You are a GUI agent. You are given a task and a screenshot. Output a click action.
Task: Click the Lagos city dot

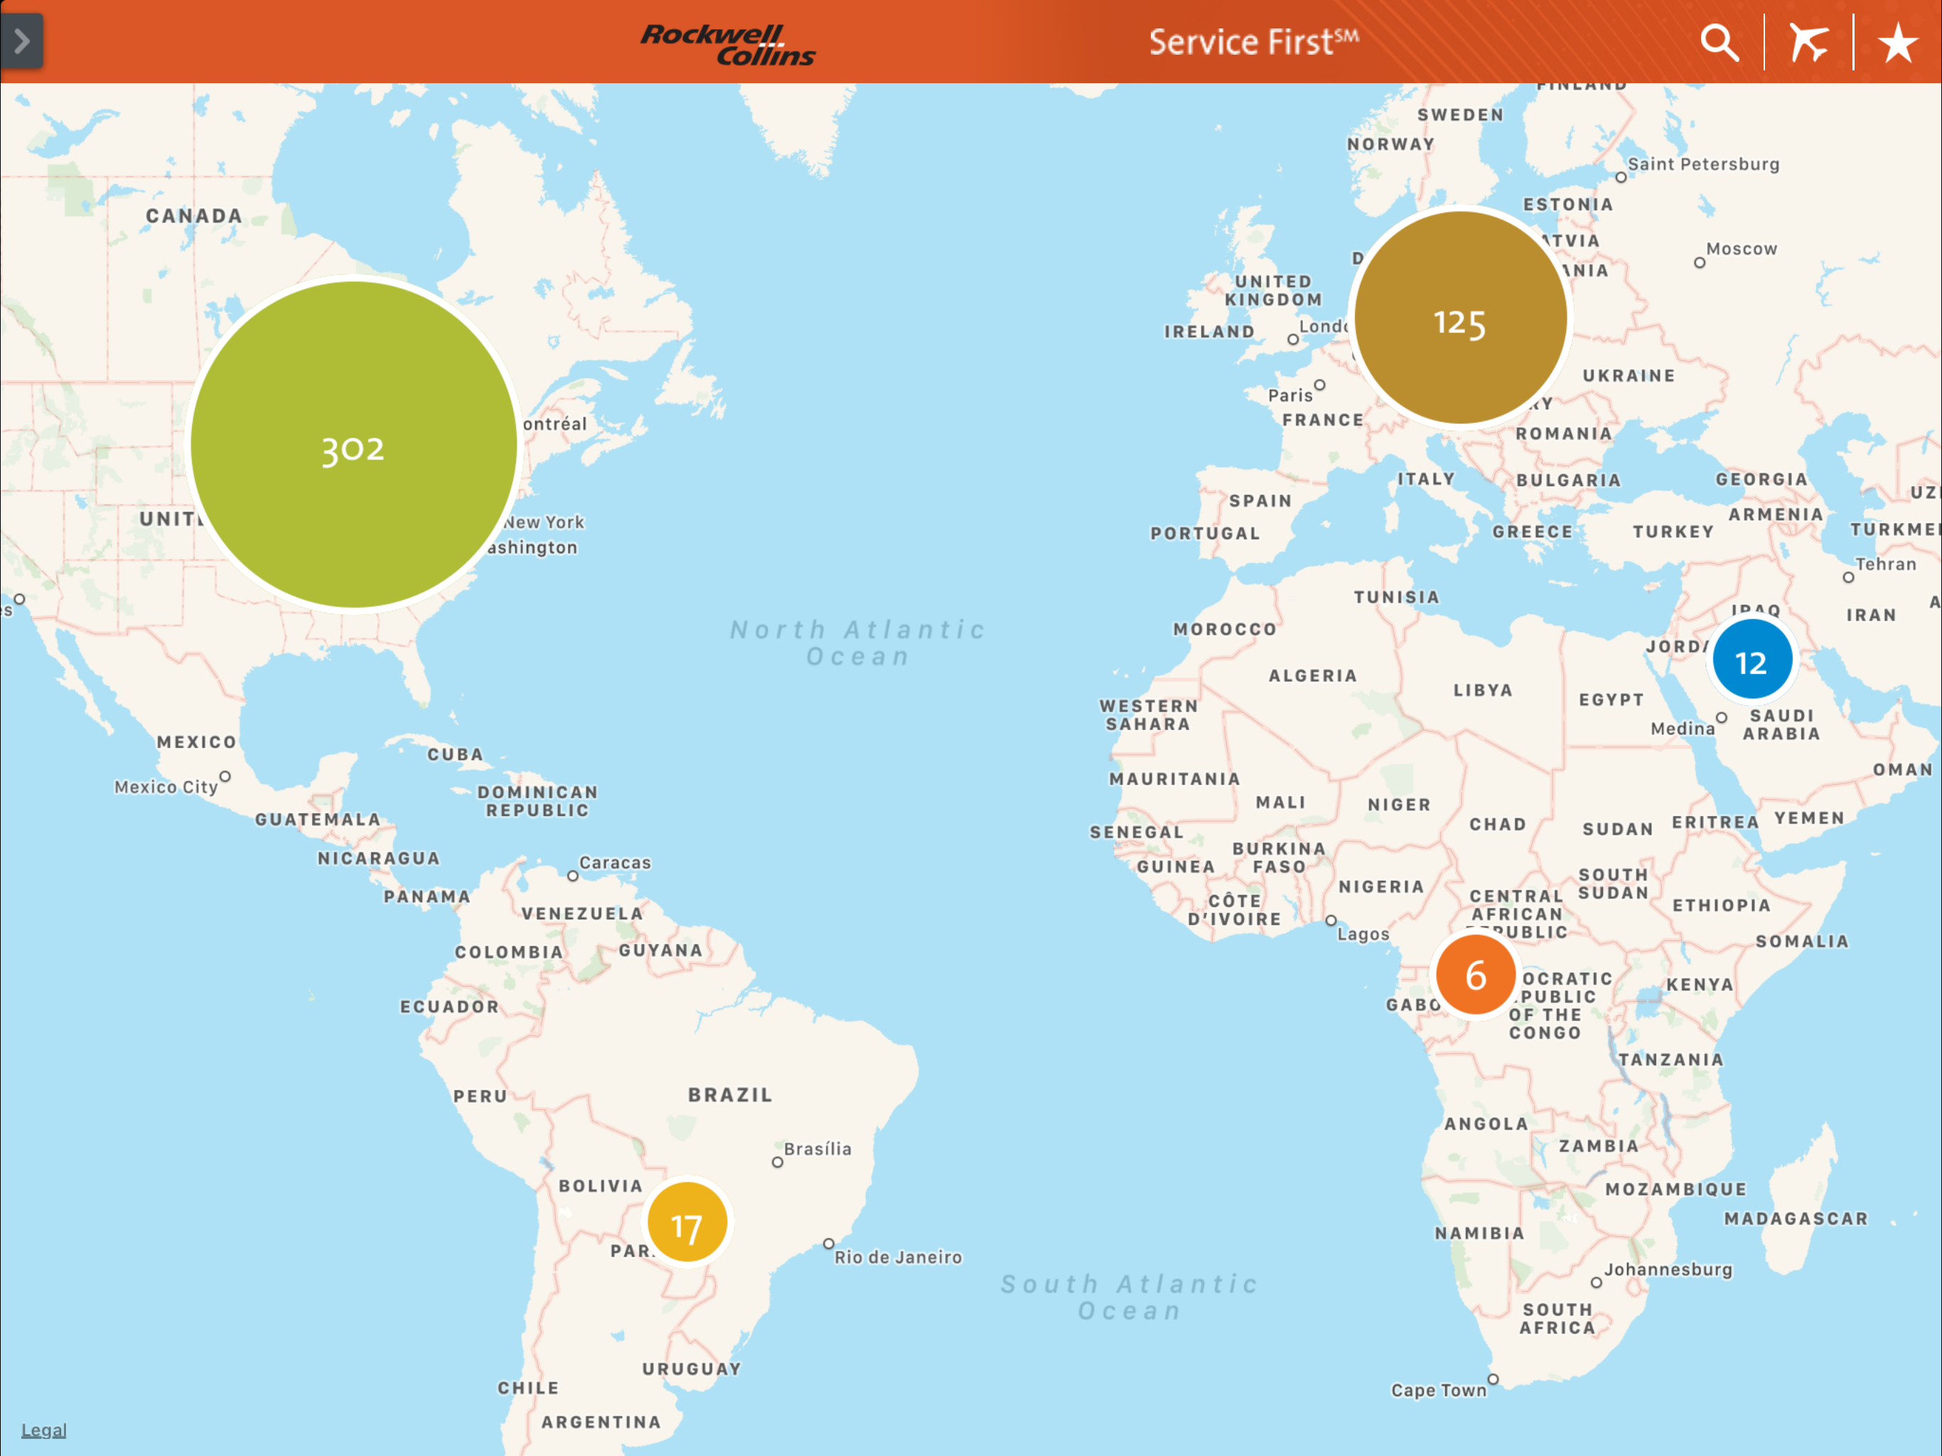pyautogui.click(x=1331, y=921)
